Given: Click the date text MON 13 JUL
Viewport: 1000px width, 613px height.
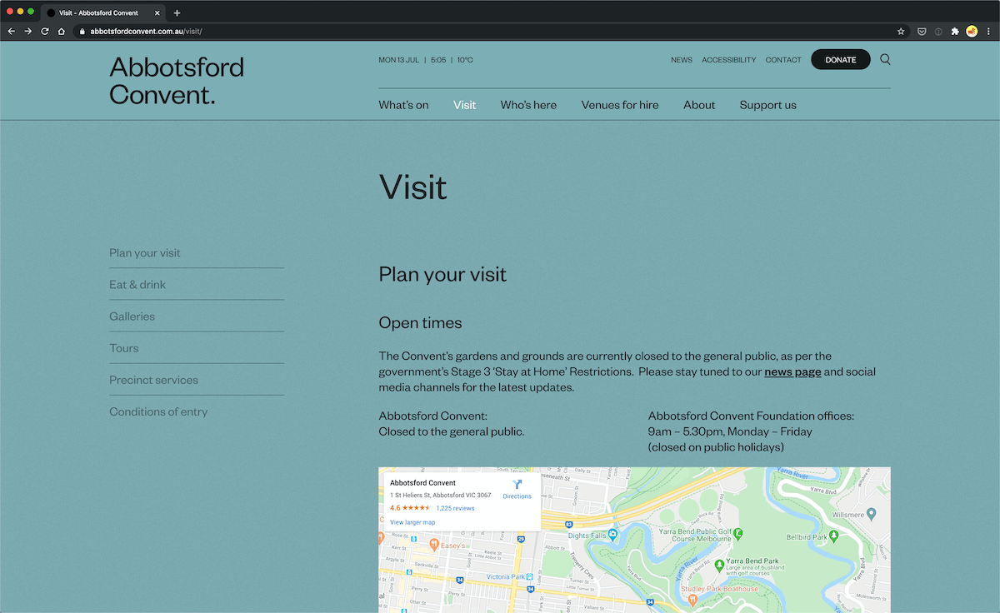Looking at the screenshot, I should 398,60.
